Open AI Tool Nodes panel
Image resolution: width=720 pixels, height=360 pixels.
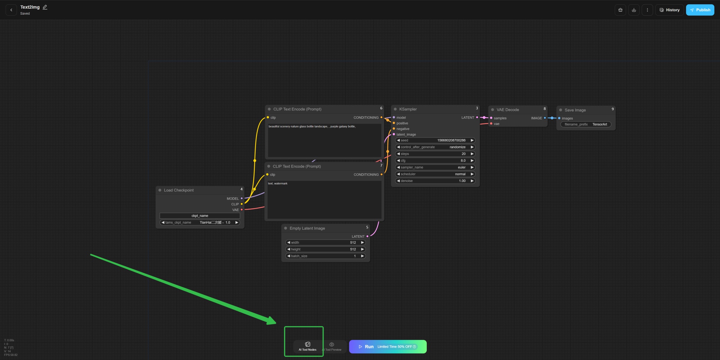[x=307, y=346]
